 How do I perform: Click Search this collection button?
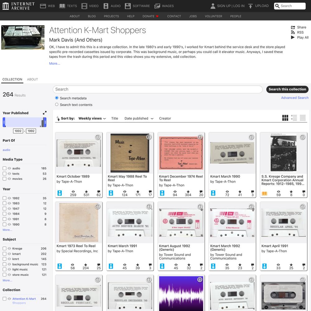[x=287, y=89]
